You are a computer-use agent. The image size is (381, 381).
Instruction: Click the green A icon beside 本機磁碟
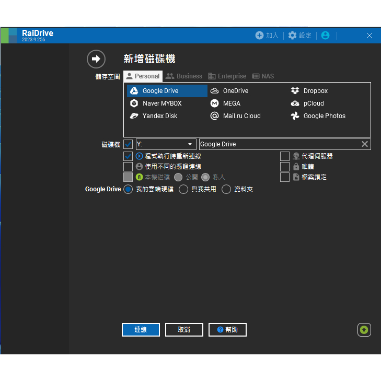139,177
